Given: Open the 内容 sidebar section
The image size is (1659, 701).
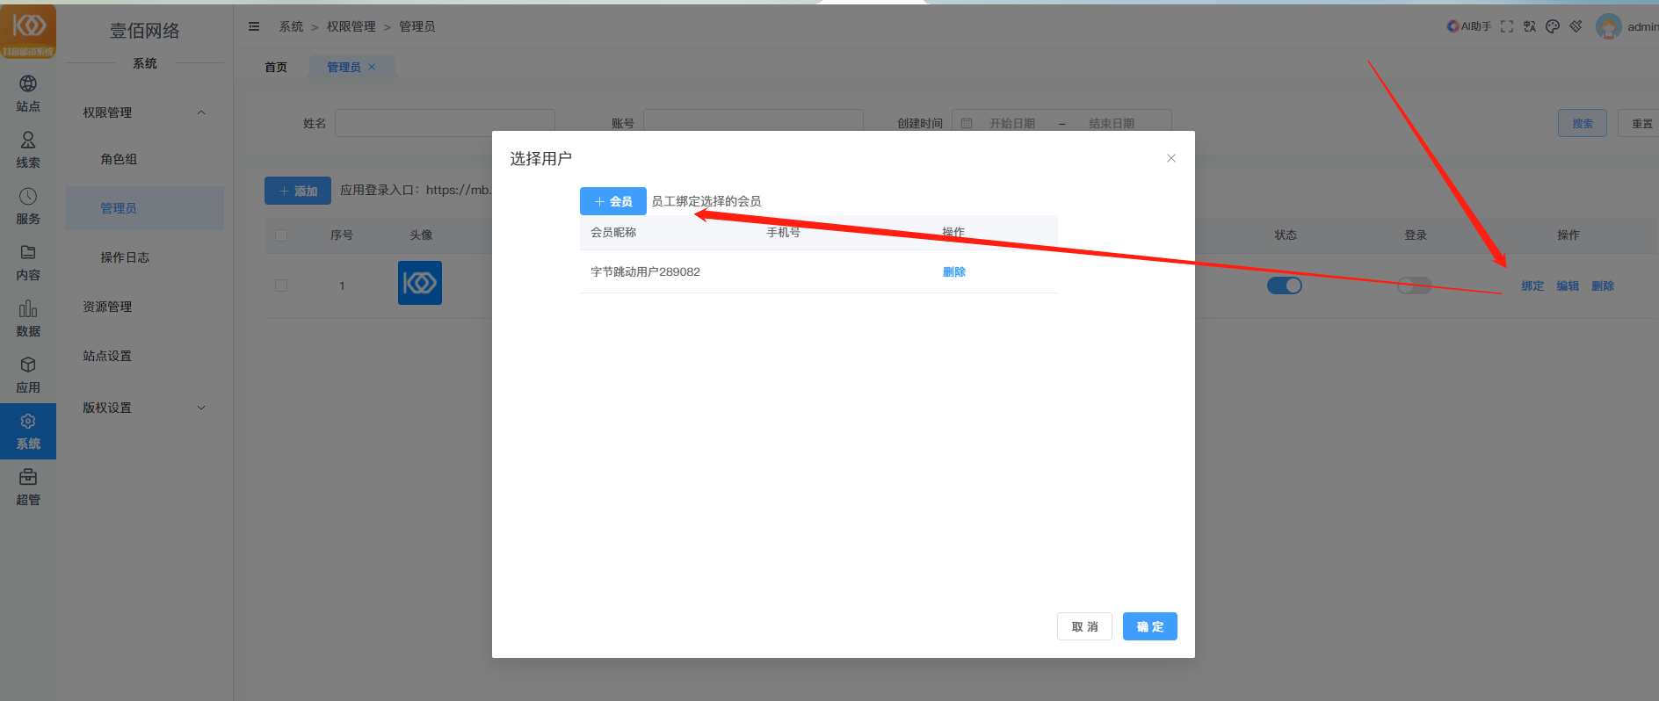Looking at the screenshot, I should (28, 263).
